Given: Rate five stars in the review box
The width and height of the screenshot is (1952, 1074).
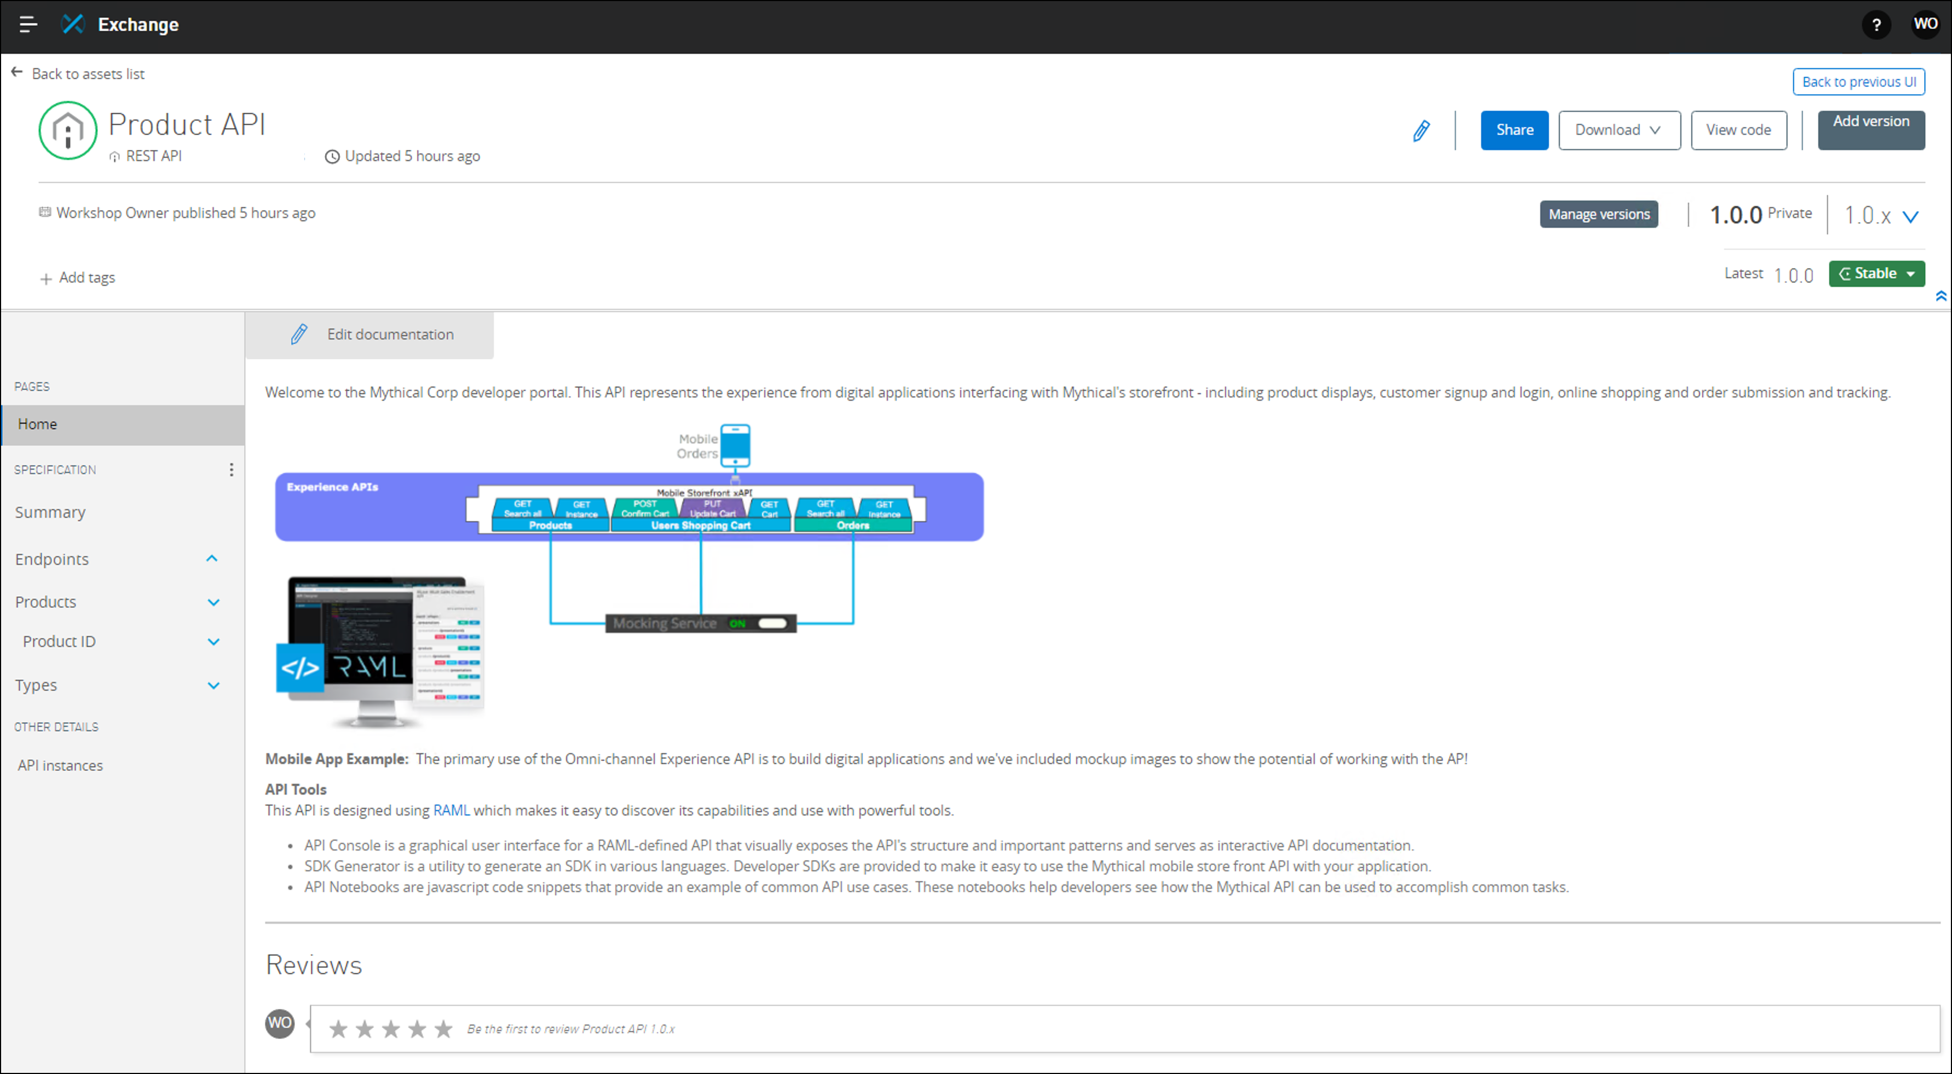Looking at the screenshot, I should click(443, 1029).
